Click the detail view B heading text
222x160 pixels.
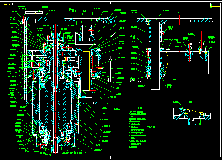pos(190,102)
